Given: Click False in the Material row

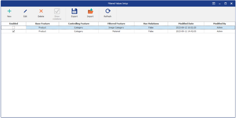Looking at the screenshot, I should pos(151,32).
